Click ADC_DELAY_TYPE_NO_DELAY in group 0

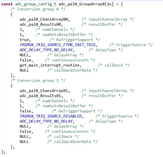tap(46, 50)
